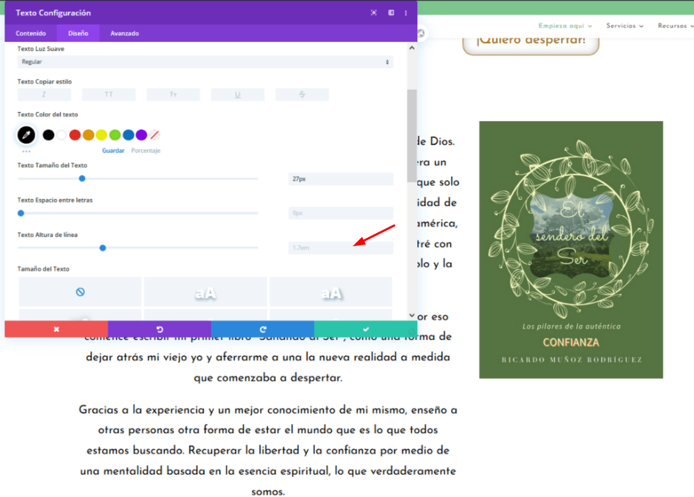Viewport: 694px width, 497px height.
Task: Toggle underline text style button
Action: click(x=238, y=95)
